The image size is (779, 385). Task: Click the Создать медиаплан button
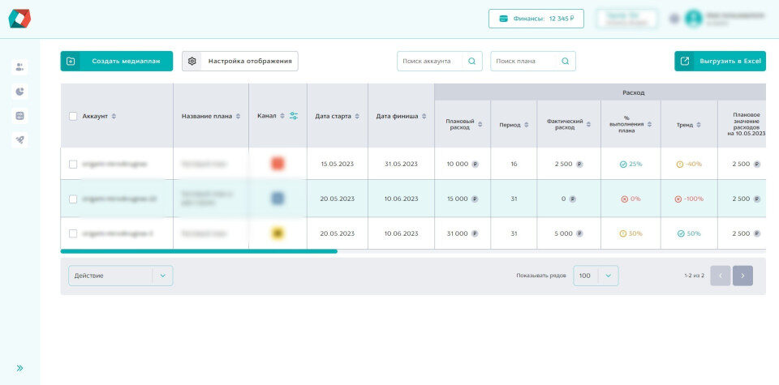(117, 61)
